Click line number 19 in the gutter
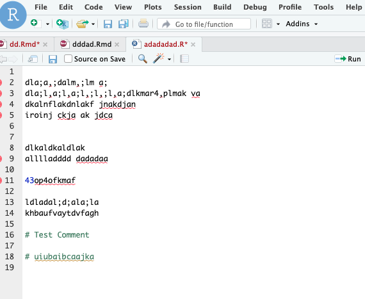Viewport: 365px width, 299px height. (x=10, y=268)
